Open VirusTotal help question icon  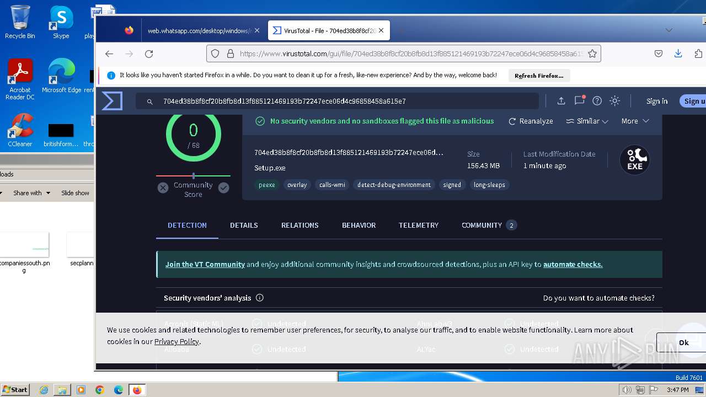pyautogui.click(x=597, y=101)
